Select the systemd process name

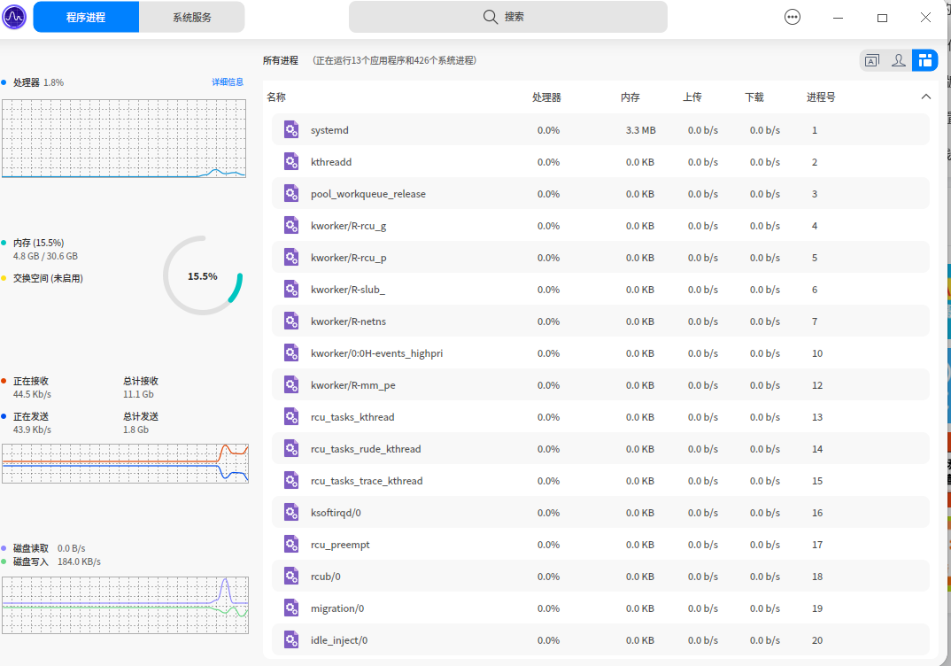tap(329, 130)
